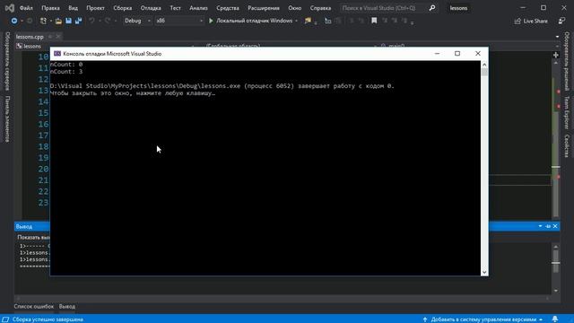Click the Redo arrow icon

pyautogui.click(x=108, y=21)
